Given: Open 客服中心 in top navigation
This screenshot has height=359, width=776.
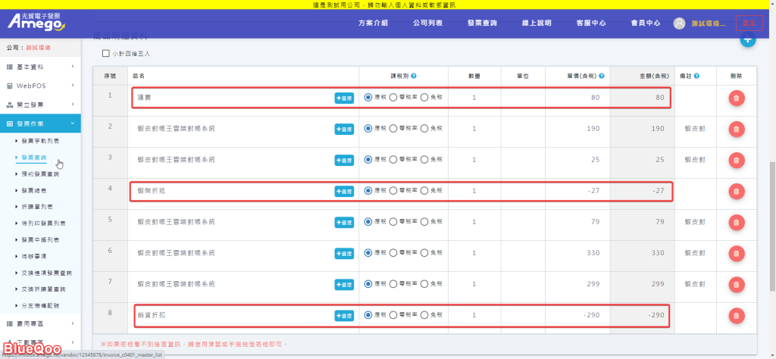Looking at the screenshot, I should (590, 23).
